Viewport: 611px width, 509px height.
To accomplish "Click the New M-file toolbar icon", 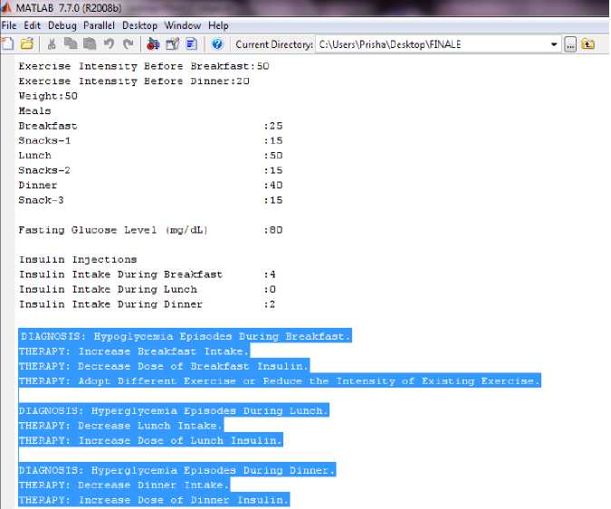I will click(x=7, y=44).
